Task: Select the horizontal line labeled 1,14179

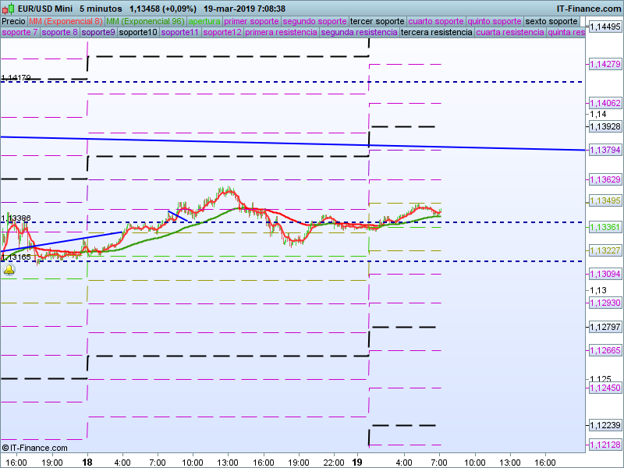Action: click(312, 81)
